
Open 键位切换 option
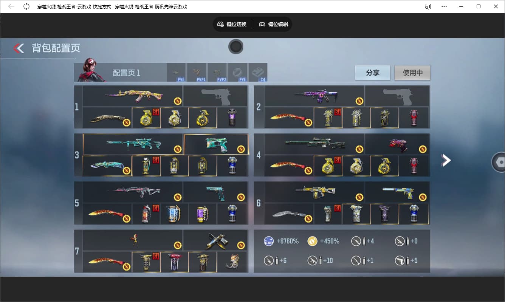tap(232, 24)
